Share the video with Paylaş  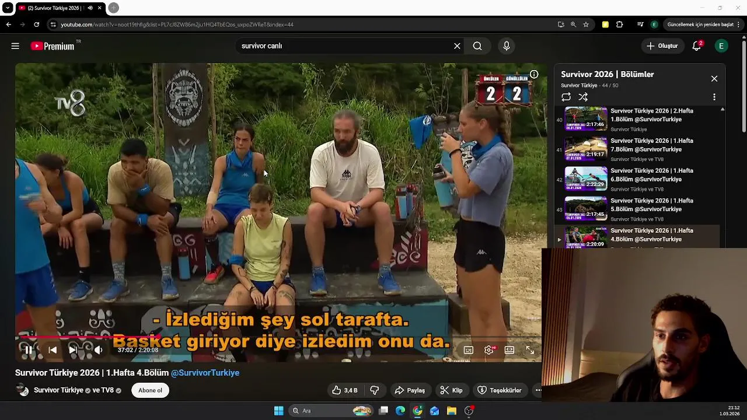410,390
